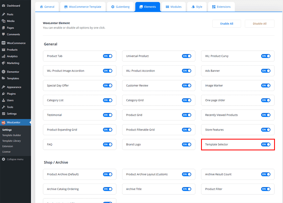The image size is (283, 203).
Task: Switch to the General tab
Action: point(47,7)
